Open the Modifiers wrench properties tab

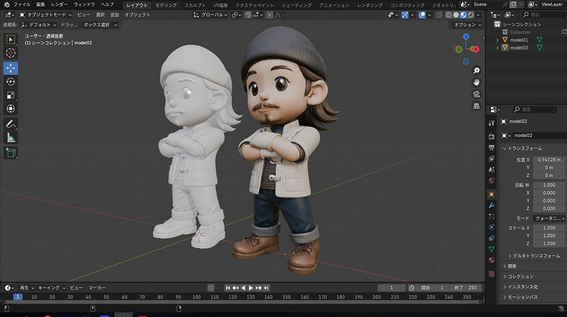(x=491, y=206)
